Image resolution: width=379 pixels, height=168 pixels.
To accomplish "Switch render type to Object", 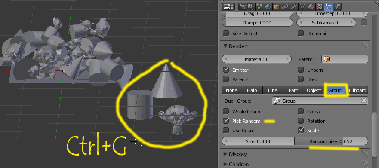I will point(314,90).
